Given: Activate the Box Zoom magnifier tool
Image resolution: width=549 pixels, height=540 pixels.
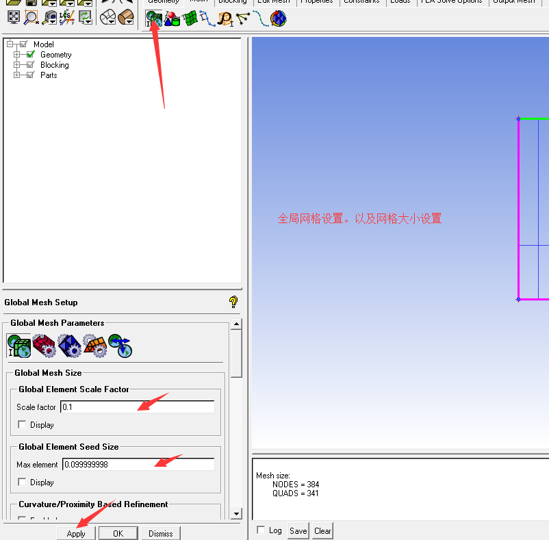Looking at the screenshot, I should click(31, 18).
